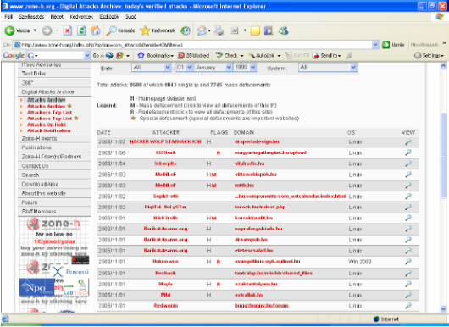Click the Forward arrow button
This screenshot has width=449, height=327.
pos(47,30)
